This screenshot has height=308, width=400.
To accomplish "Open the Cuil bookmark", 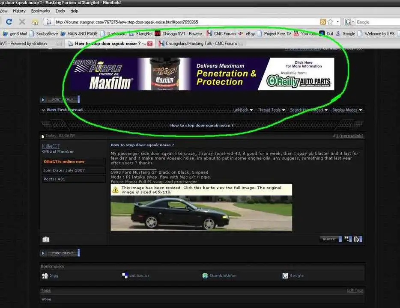I will [326, 34].
